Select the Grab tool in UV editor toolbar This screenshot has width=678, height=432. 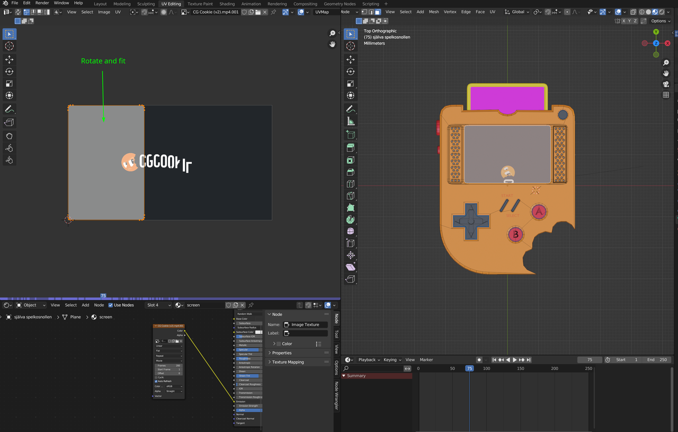9,135
